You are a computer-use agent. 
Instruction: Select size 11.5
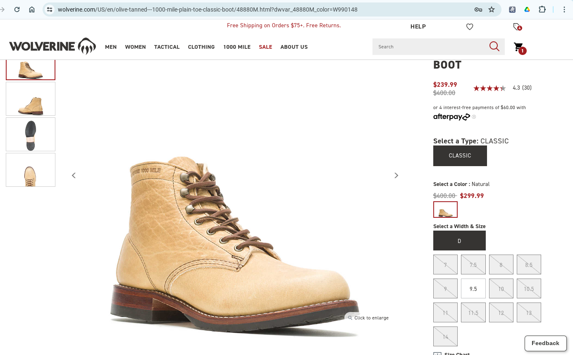[473, 312]
